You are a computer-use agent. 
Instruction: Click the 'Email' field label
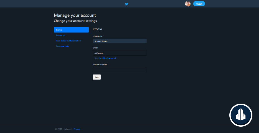95,48
